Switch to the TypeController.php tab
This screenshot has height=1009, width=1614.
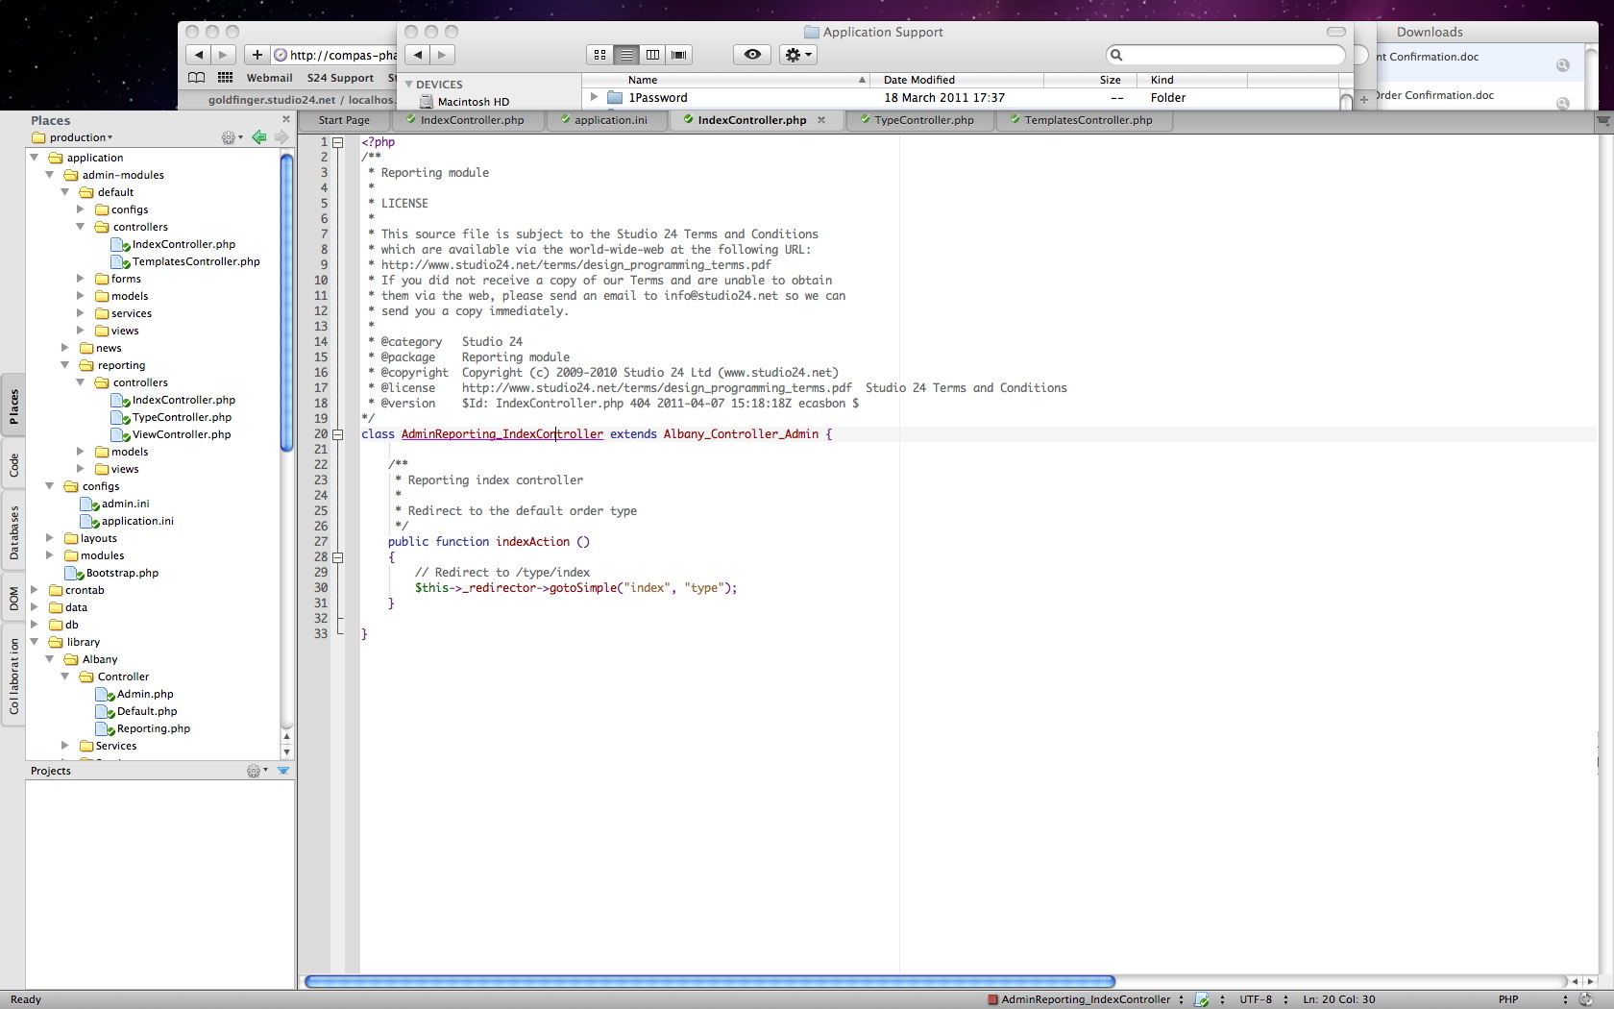coord(923,120)
